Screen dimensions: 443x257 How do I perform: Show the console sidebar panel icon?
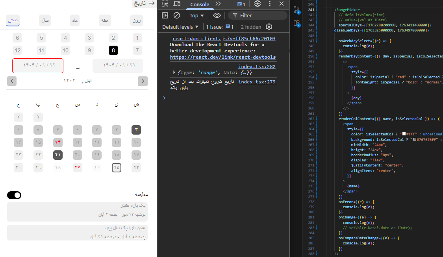click(165, 15)
